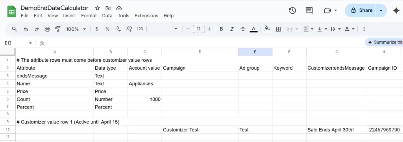Click the select-all corner box
The width and height of the screenshot is (403, 142).
8,52
